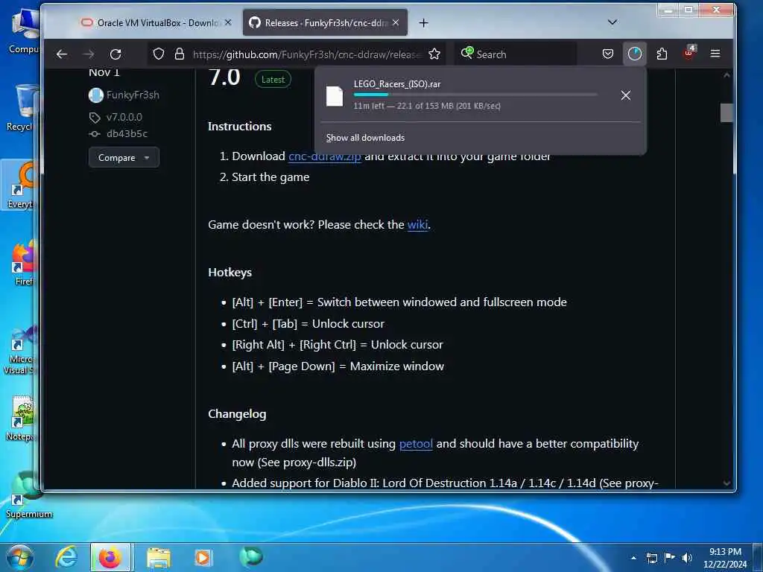Focus the Search box in toolbar
The height and width of the screenshot is (572, 763).
(516, 54)
